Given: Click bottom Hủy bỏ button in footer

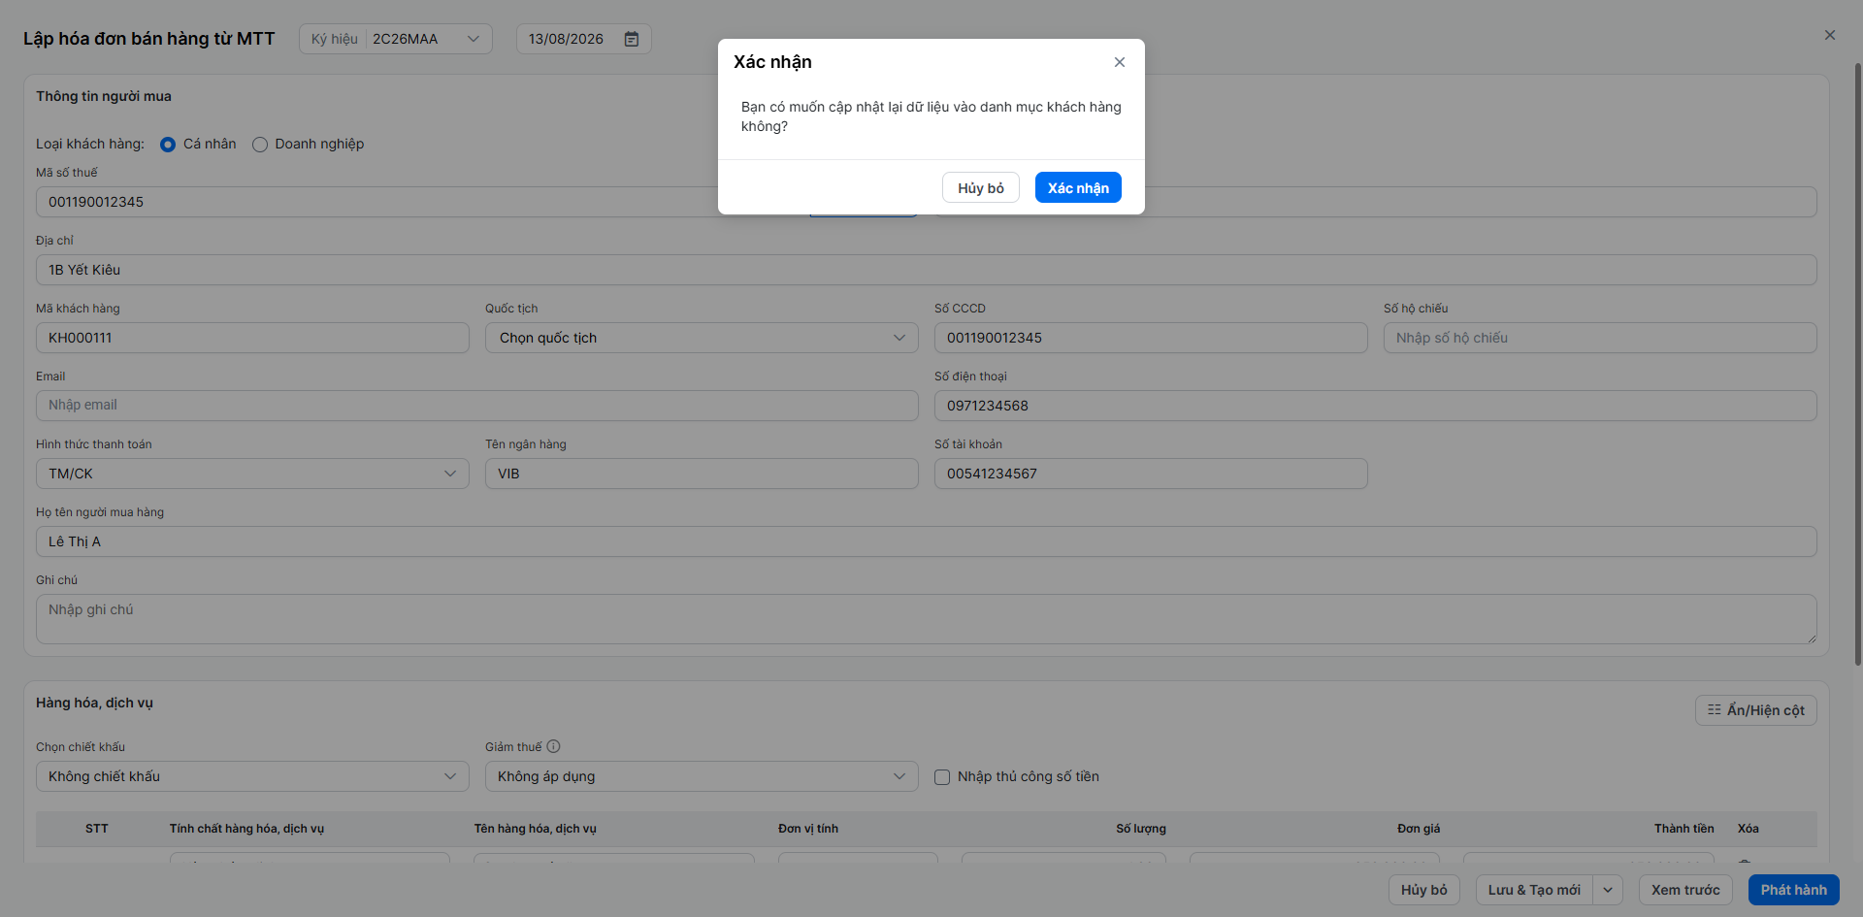Looking at the screenshot, I should pos(1424,890).
